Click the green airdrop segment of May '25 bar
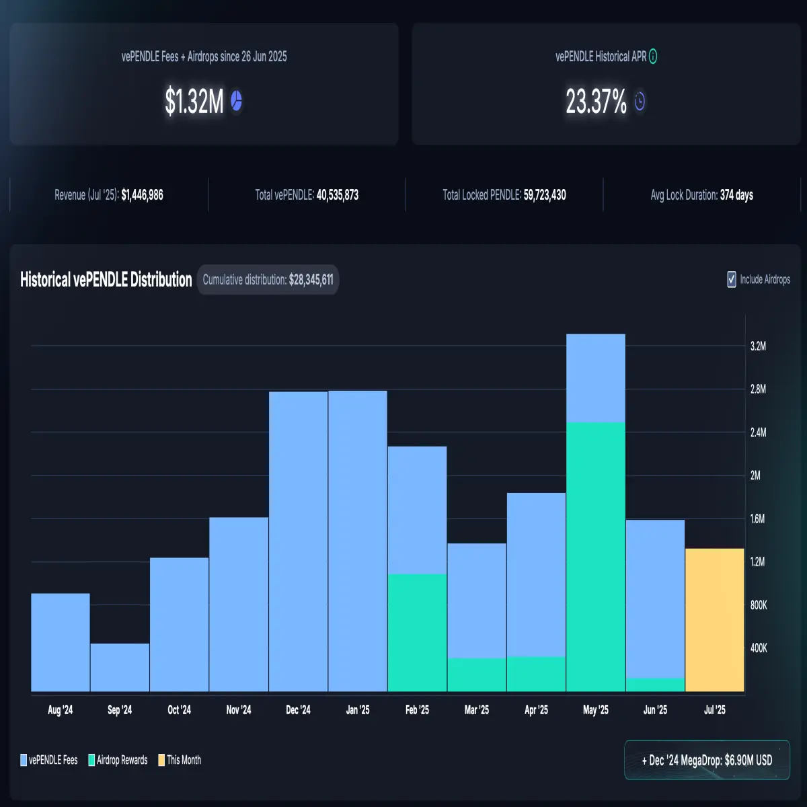 click(x=596, y=557)
